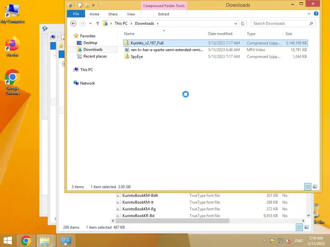The height and width of the screenshot is (247, 330).
Task: Open the recent locations dropdown arrow
Action: 90,23
